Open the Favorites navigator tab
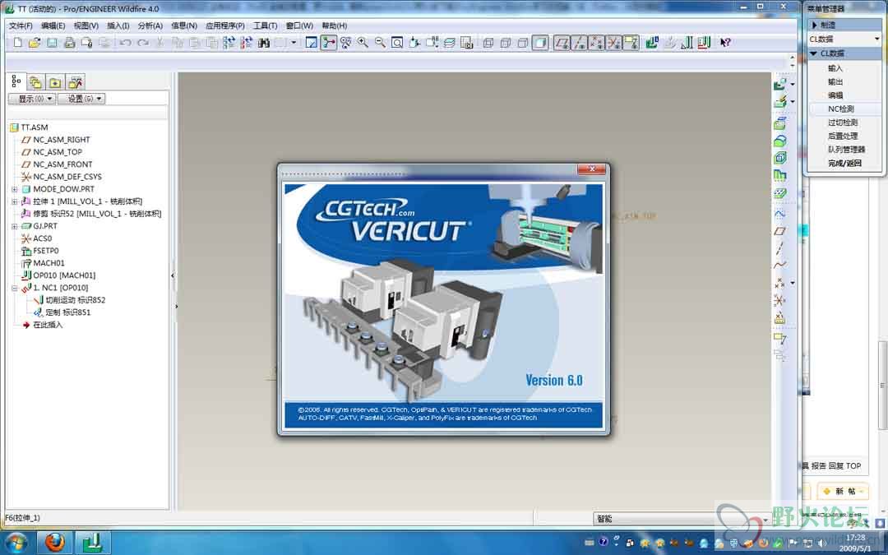The height and width of the screenshot is (555, 888). (55, 83)
